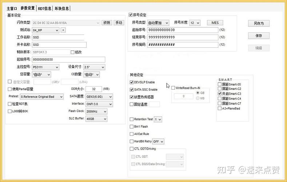Expand the CE数量 dropdown
The image size is (287, 182).
pos(92,75)
